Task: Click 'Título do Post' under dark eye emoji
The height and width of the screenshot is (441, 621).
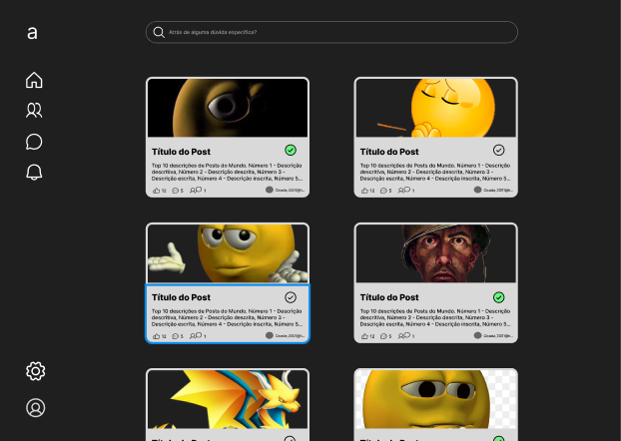Action: [181, 152]
